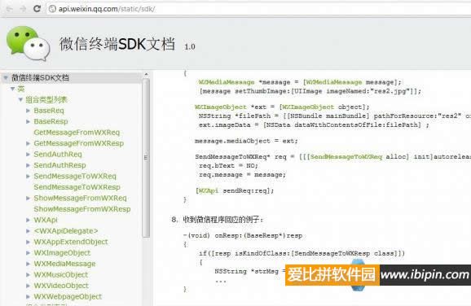Collapse the 类 tree node
471x306 pixels.
(12, 89)
